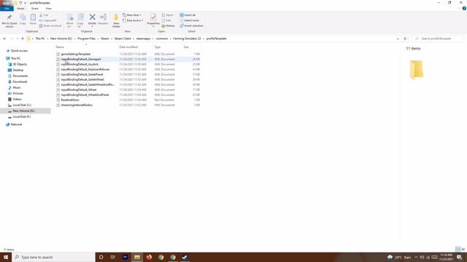Click Program Files in the address path
467x262 pixels.
point(87,39)
